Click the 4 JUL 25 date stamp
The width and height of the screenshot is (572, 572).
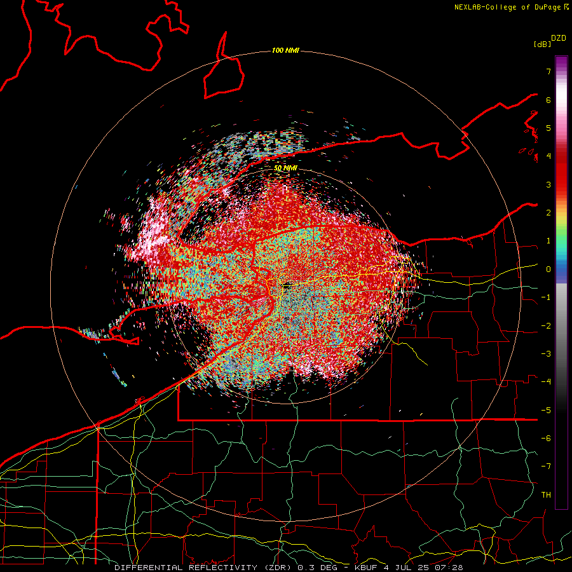406,568
